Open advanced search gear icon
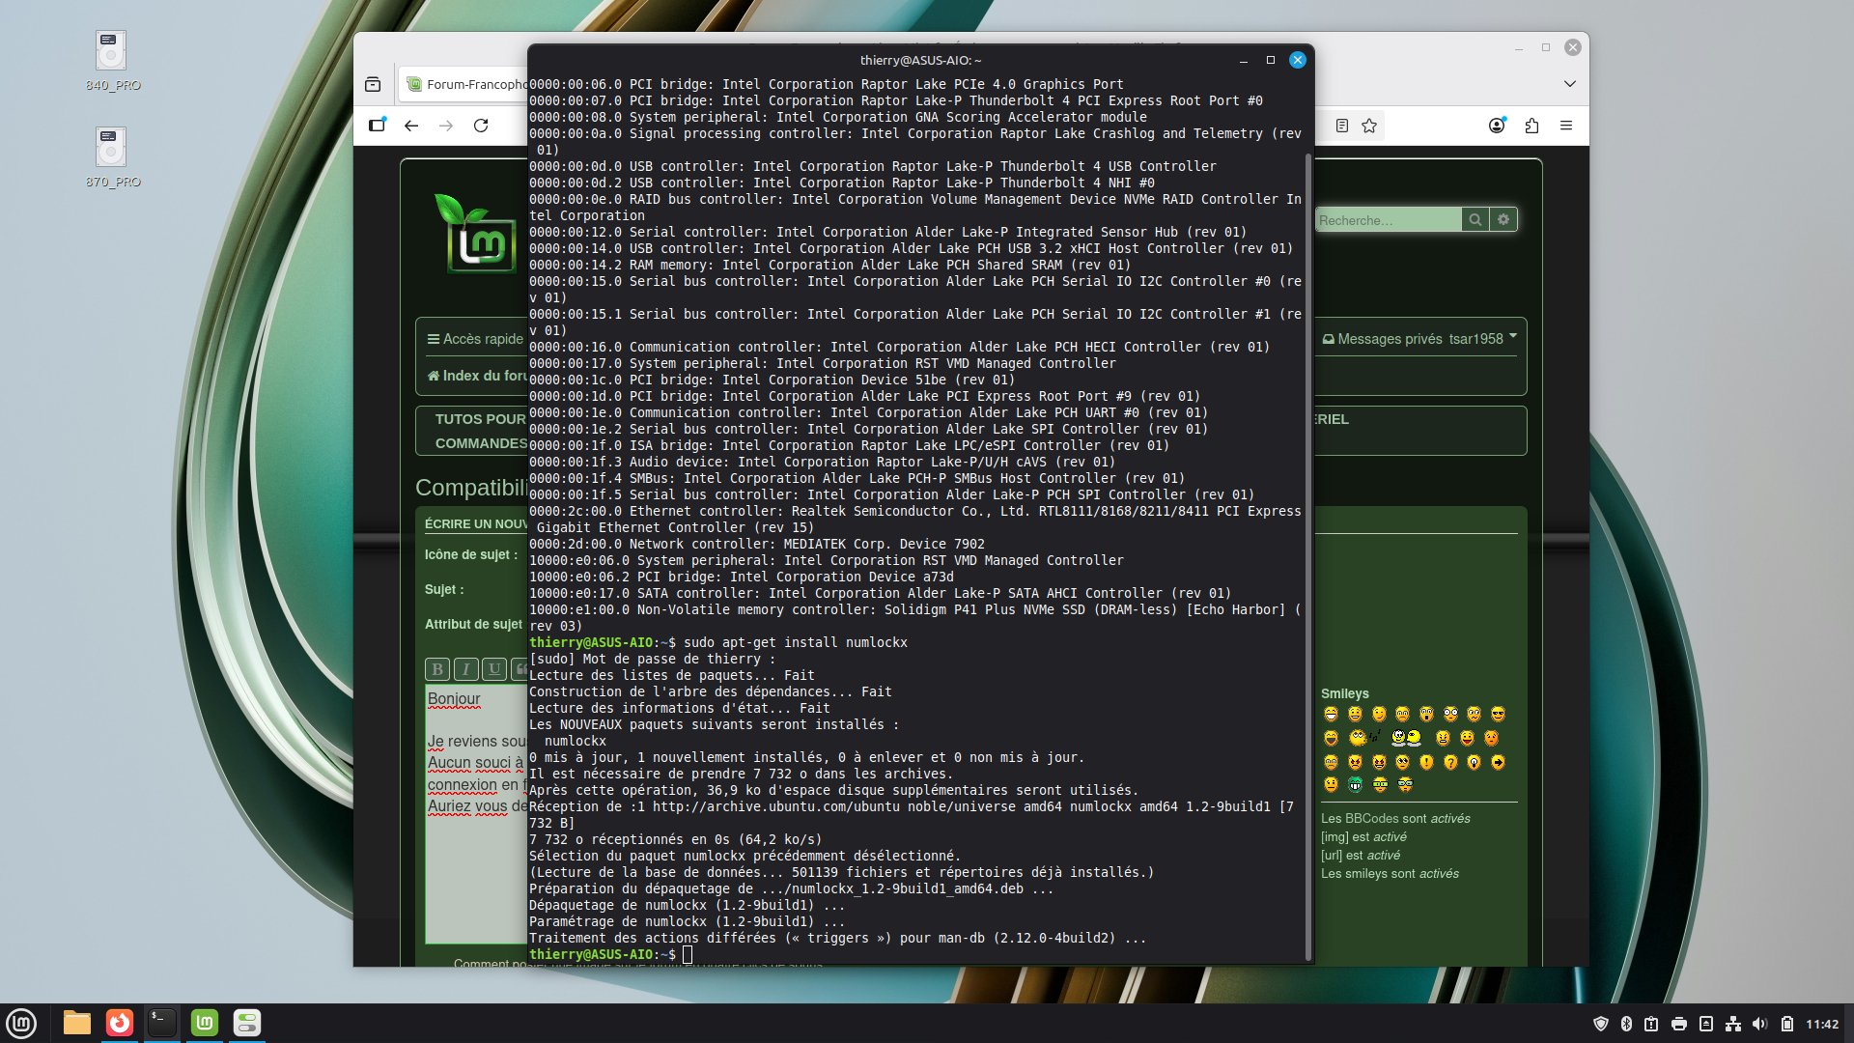The image size is (1854, 1043). coord(1503,220)
